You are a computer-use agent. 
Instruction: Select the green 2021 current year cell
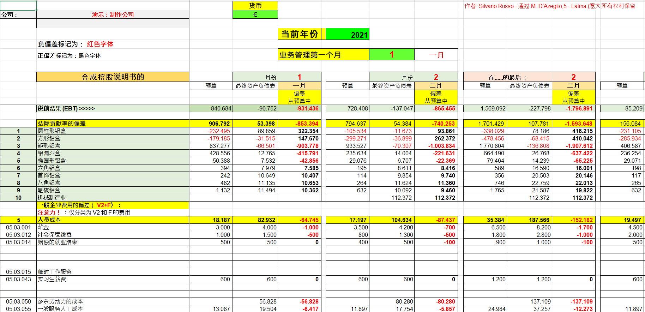pyautogui.click(x=347, y=34)
